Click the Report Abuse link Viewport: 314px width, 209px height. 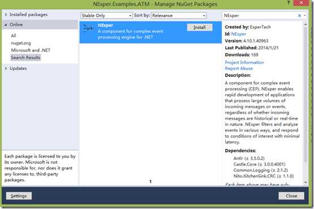tap(239, 69)
